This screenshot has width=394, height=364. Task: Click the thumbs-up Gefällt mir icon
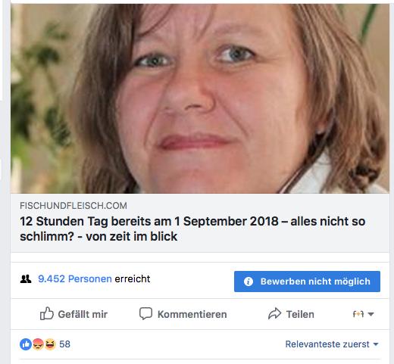pos(47,313)
